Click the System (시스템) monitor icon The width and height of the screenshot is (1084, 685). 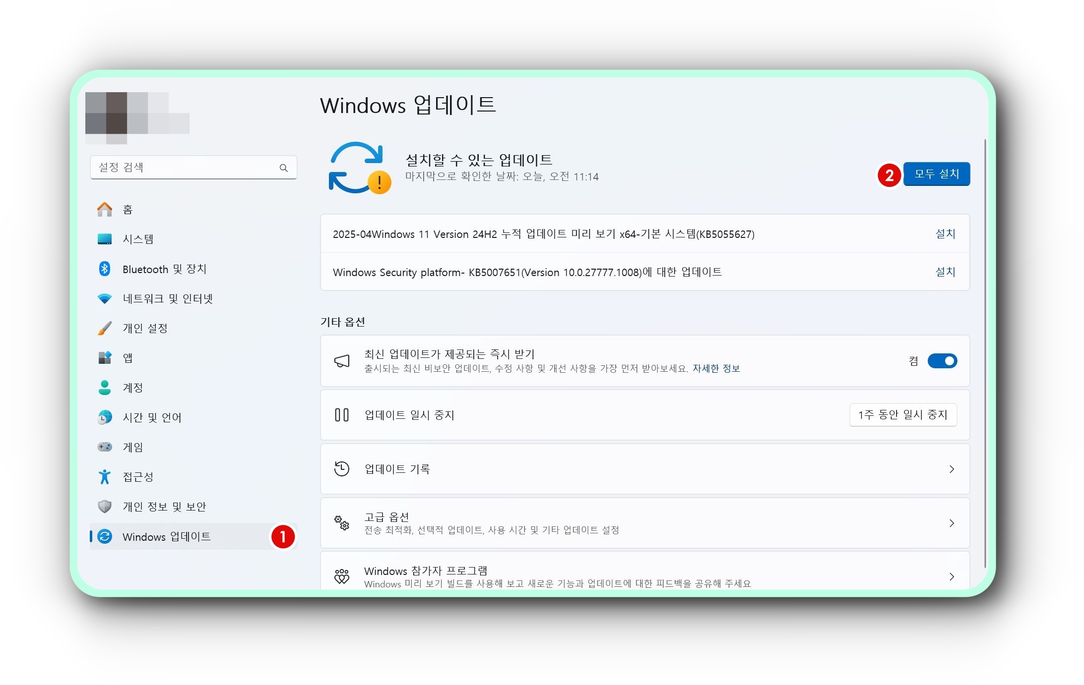104,239
